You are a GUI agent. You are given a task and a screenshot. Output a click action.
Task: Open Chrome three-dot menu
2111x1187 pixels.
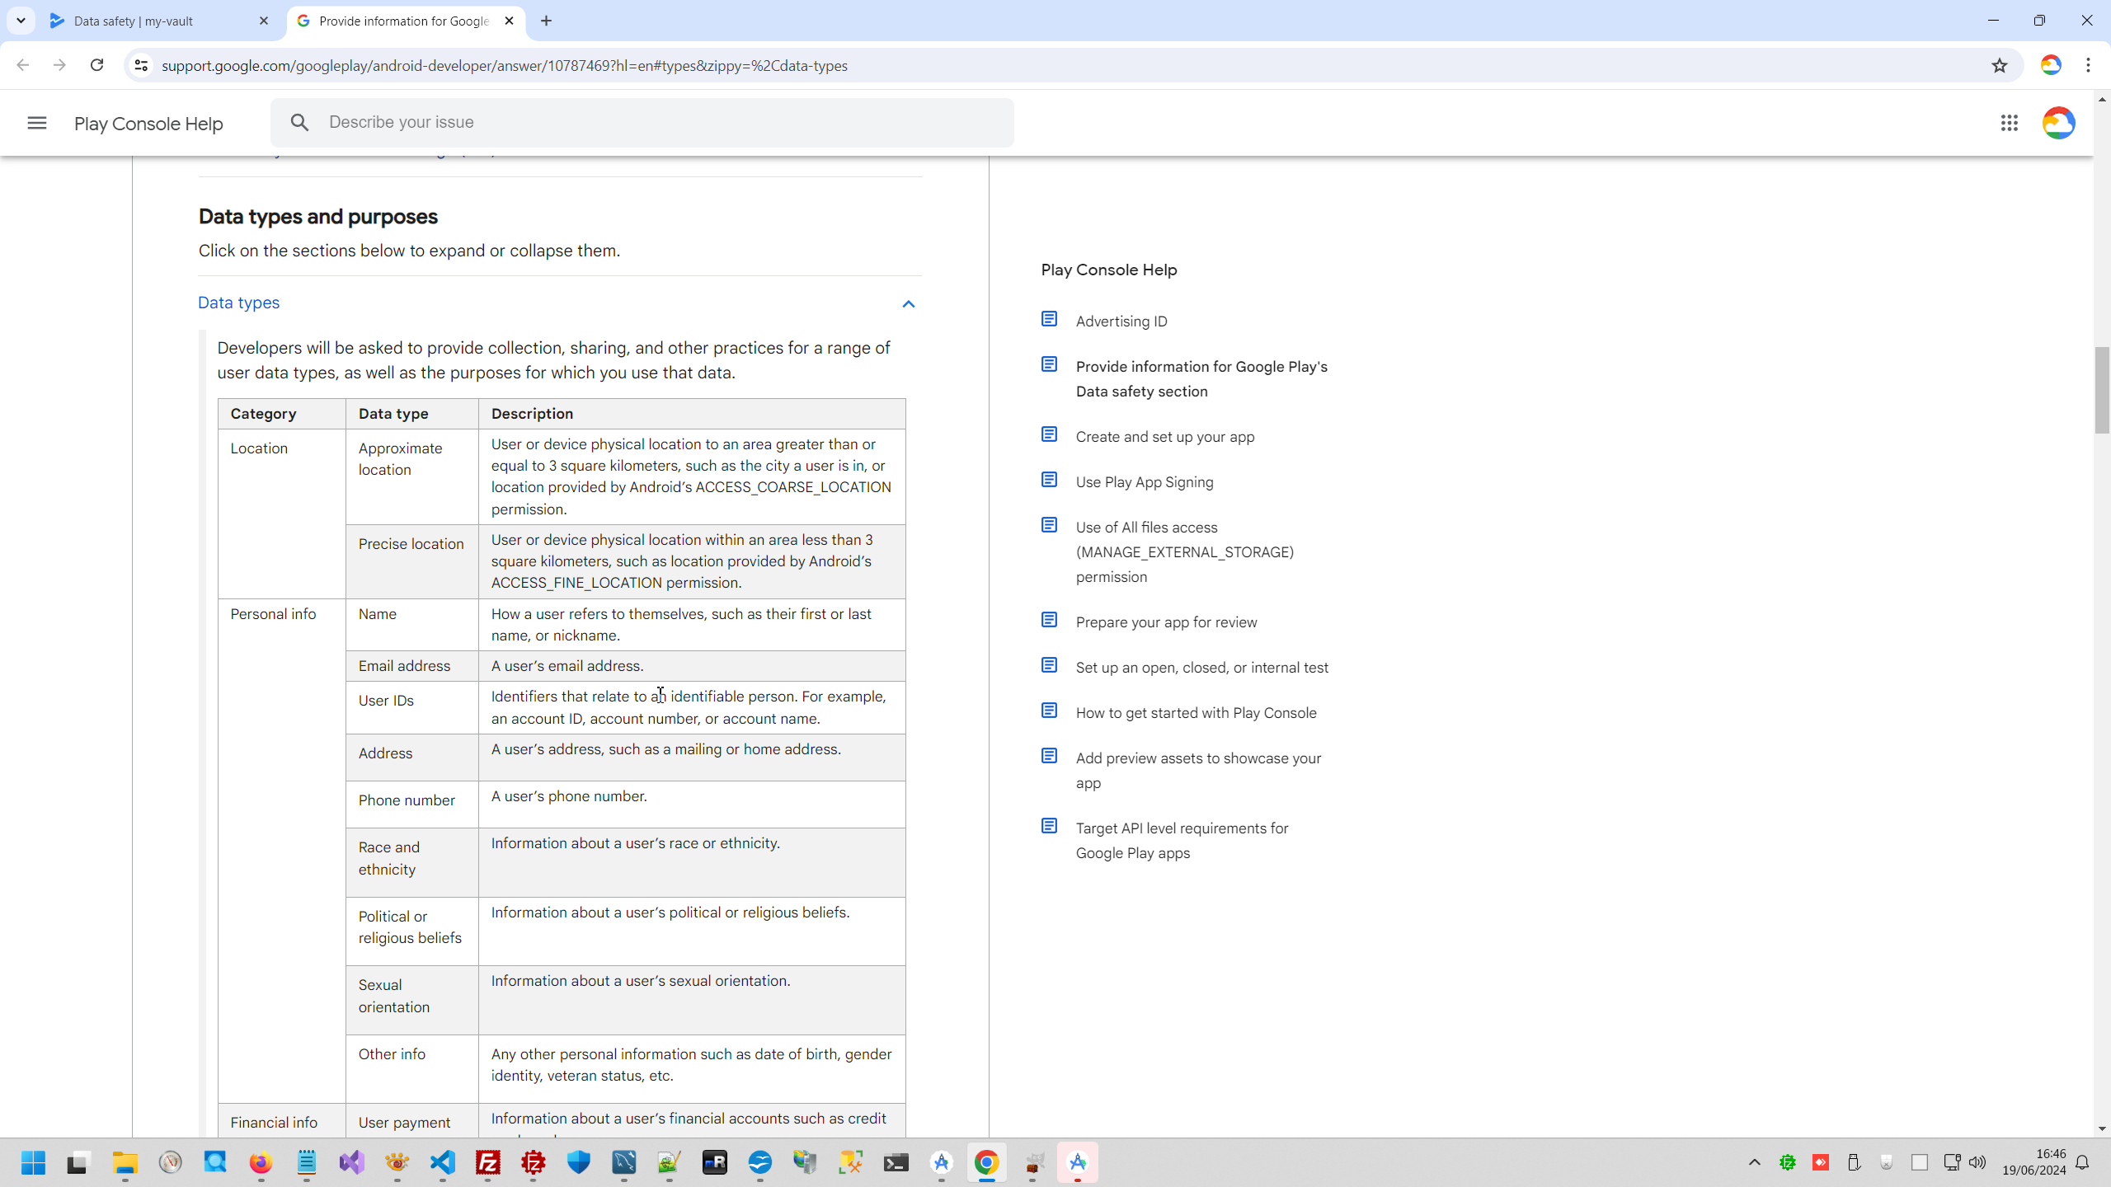[2088, 65]
